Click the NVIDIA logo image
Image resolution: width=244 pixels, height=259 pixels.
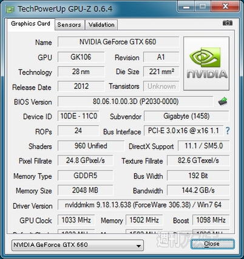pyautogui.click(x=206, y=63)
